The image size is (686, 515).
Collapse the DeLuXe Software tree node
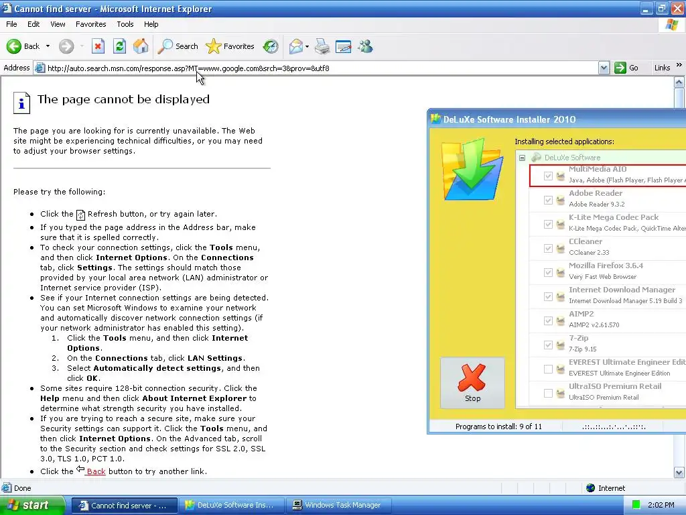[522, 158]
